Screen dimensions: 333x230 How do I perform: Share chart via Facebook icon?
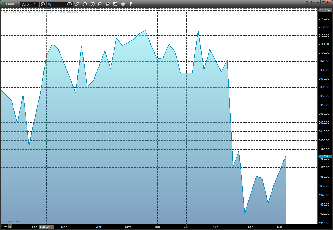click(130, 4)
